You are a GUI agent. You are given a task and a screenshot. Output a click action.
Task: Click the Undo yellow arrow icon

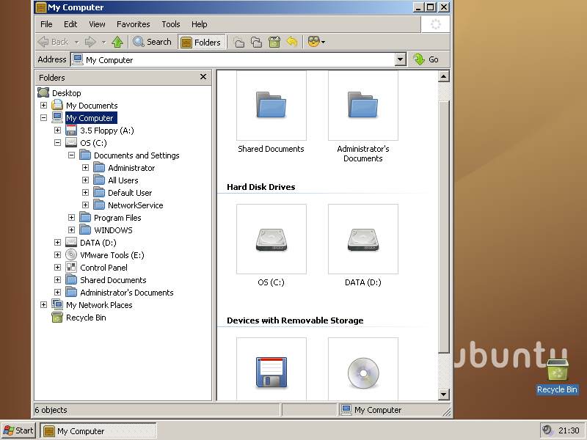click(292, 42)
